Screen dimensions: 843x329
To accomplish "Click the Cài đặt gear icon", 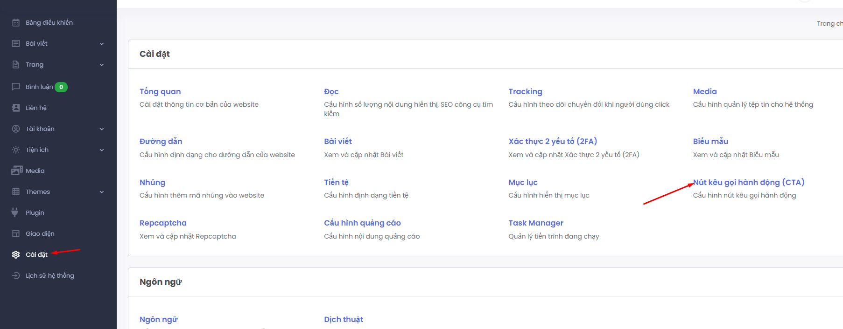I will coord(16,254).
